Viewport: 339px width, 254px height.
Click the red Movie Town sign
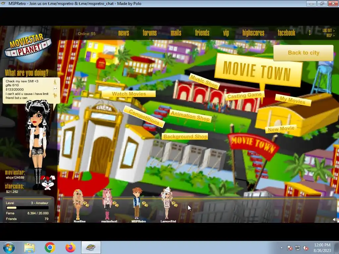253,145
